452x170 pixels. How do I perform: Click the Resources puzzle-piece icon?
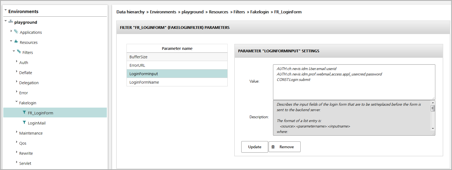16,42
